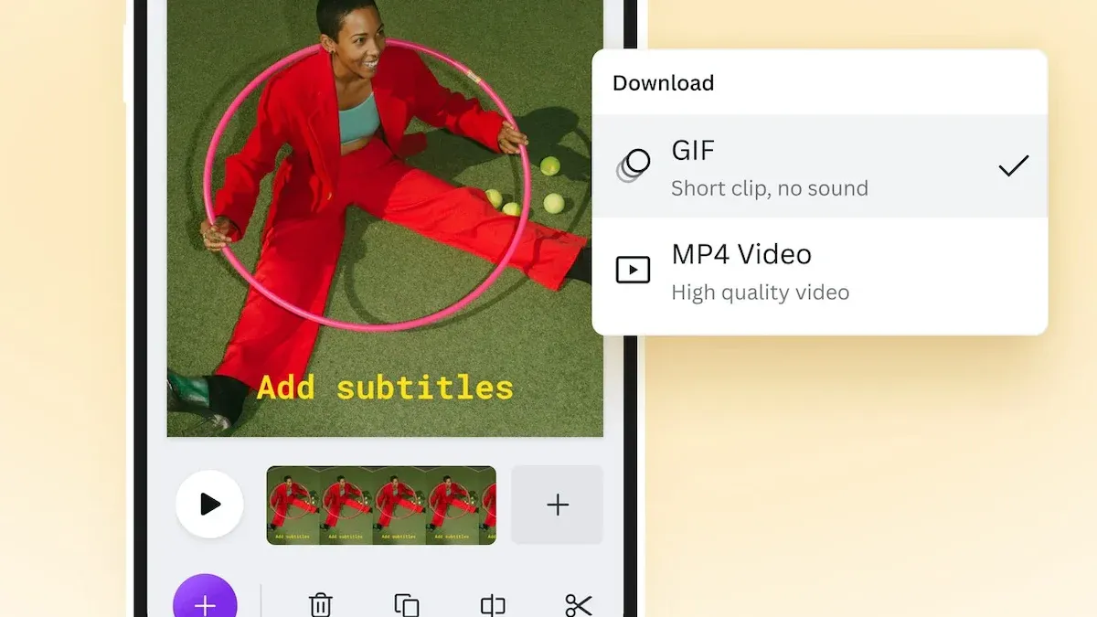Select the scissors trim tool
Image resolution: width=1097 pixels, height=617 pixels.
coord(579,604)
